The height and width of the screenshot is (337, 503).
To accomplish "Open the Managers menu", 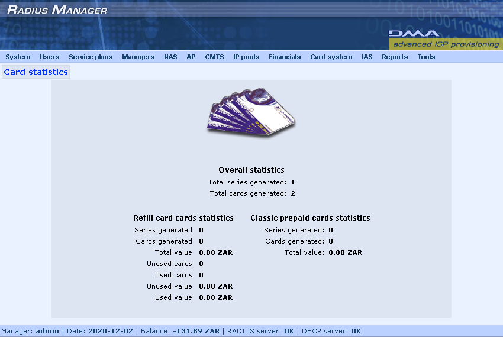I will click(138, 57).
